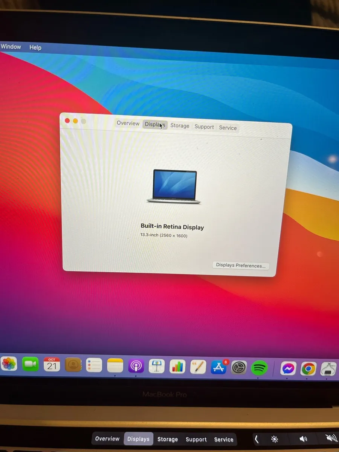Image resolution: width=339 pixels, height=452 pixels.
Task: Switch to the Storage tab
Action: (x=180, y=125)
